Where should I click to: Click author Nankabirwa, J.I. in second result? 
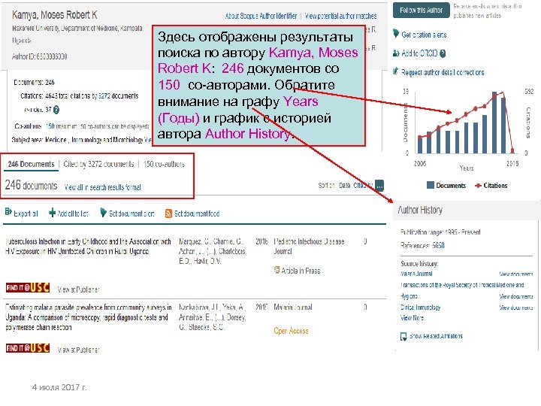click(199, 307)
